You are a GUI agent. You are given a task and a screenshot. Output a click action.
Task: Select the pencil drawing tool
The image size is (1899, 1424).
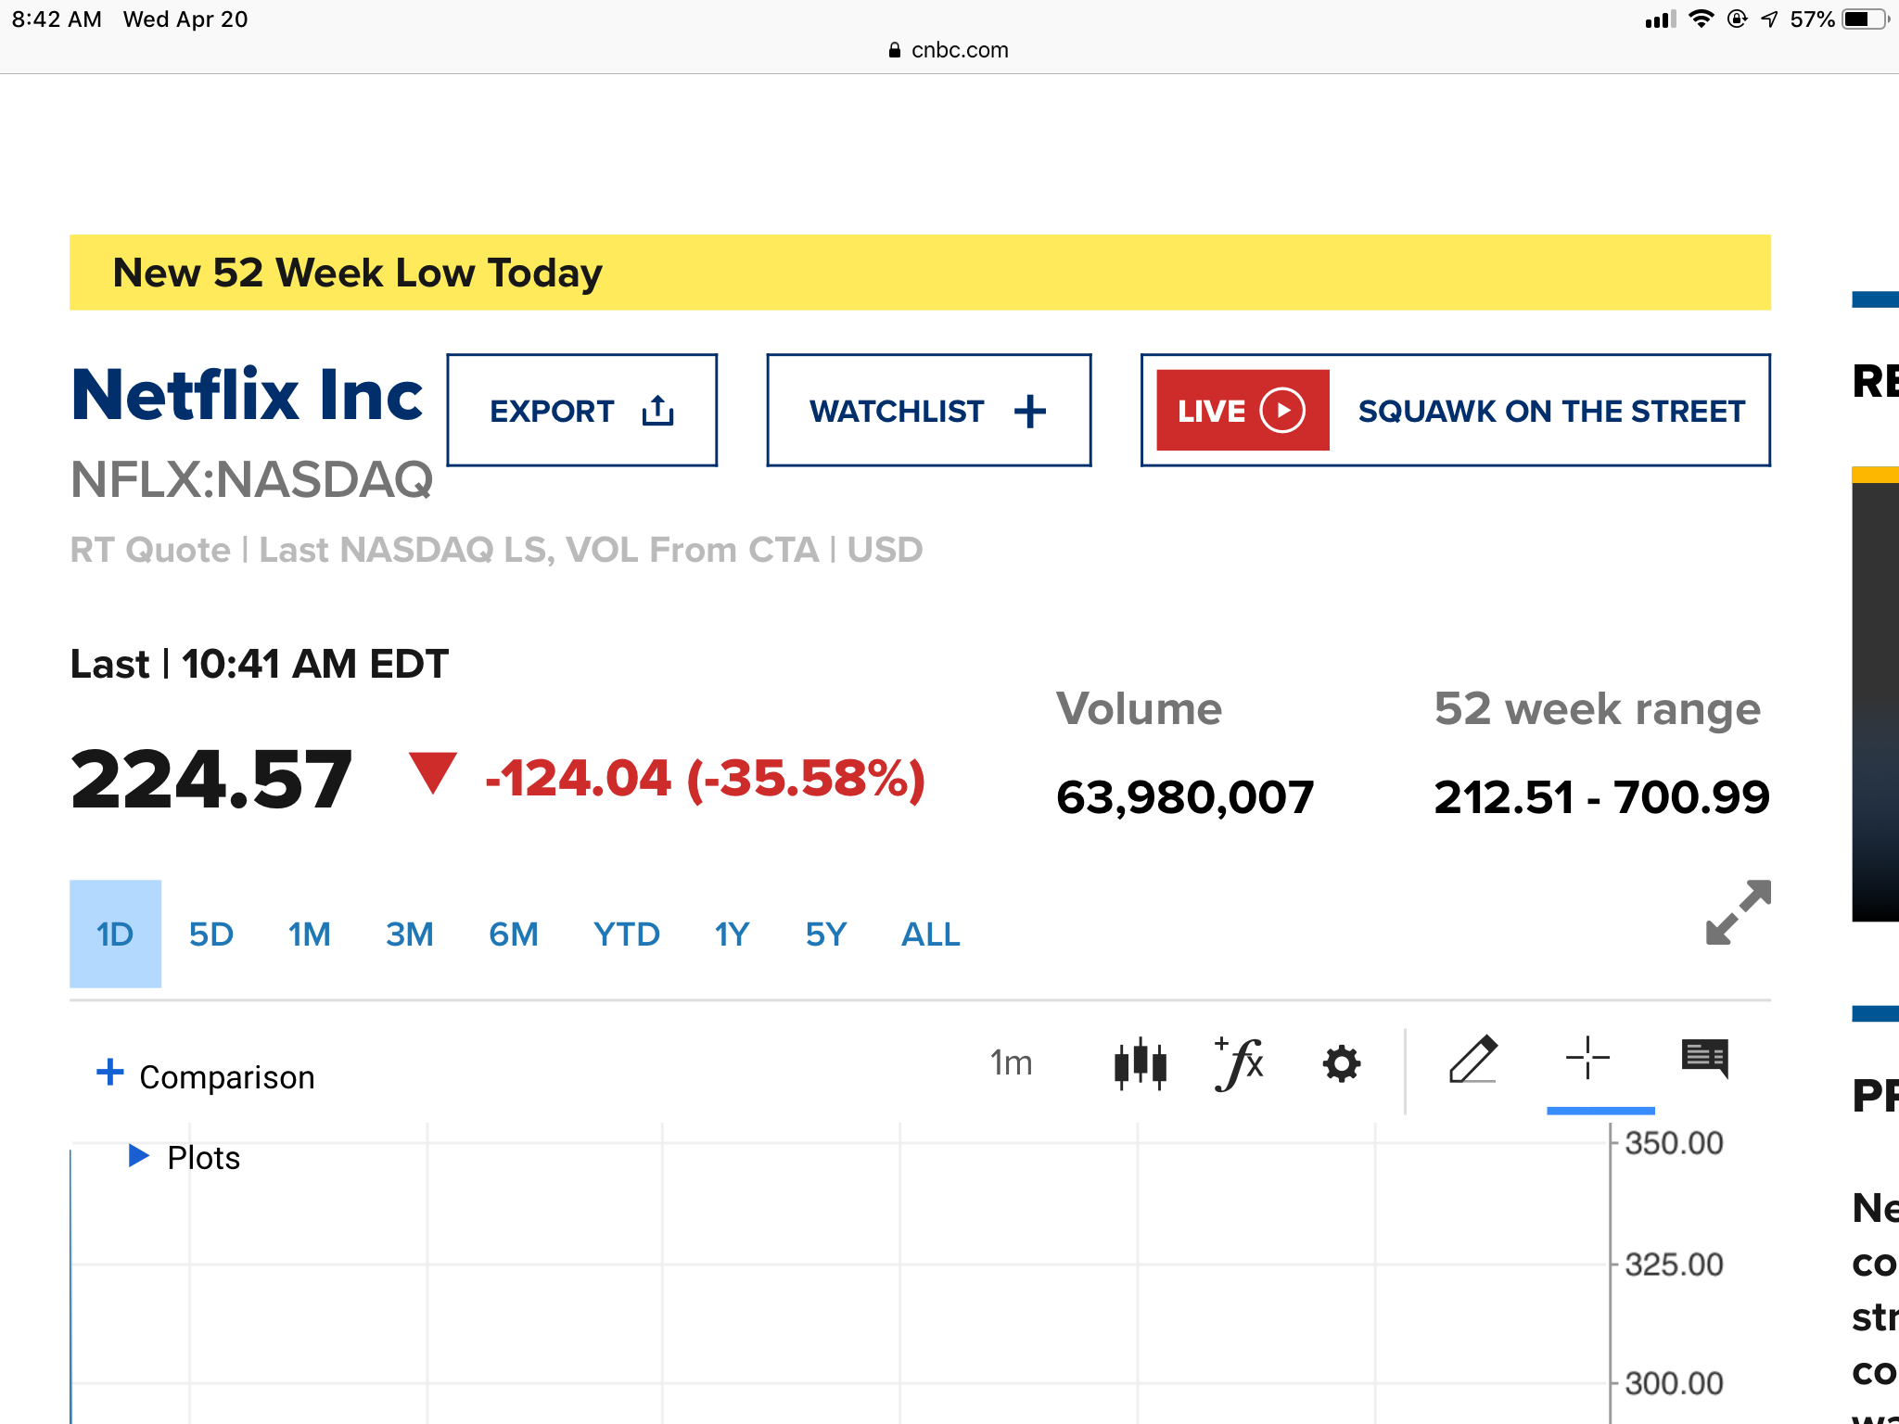click(x=1472, y=1059)
